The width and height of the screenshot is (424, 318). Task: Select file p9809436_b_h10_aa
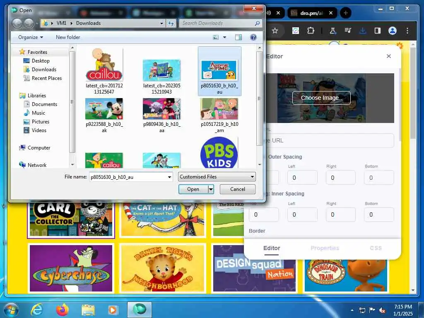point(162,116)
